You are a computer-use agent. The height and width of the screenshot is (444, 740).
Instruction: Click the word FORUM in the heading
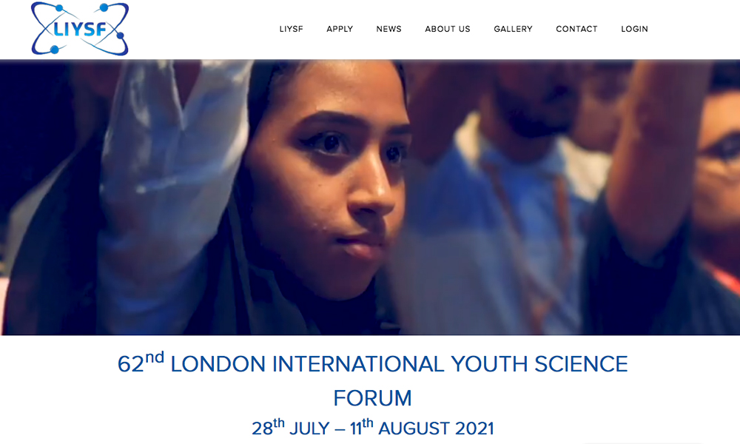pyautogui.click(x=372, y=398)
